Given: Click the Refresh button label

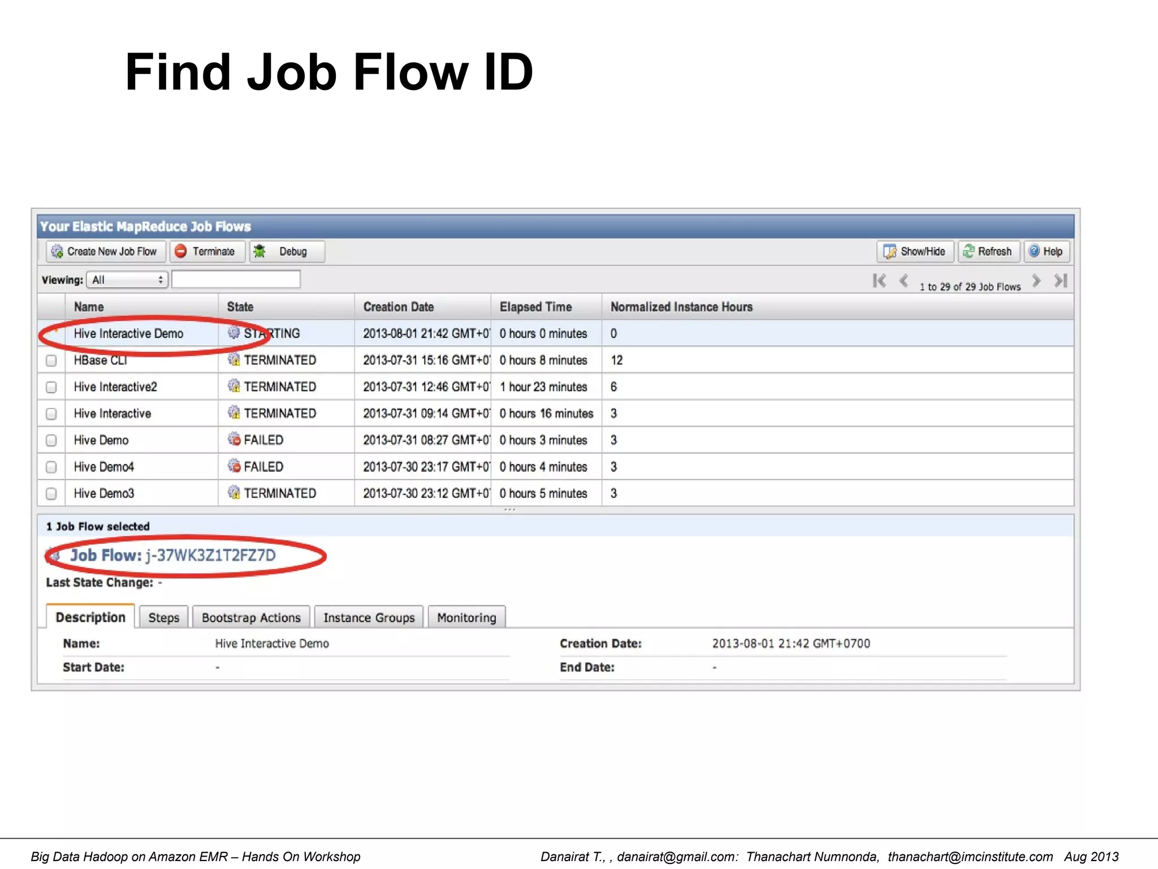Looking at the screenshot, I should [x=995, y=251].
